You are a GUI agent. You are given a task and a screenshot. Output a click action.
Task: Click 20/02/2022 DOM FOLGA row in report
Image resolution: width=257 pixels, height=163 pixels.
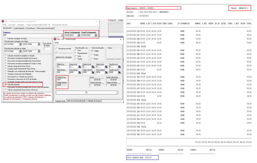pyautogui.click(x=136, y=47)
